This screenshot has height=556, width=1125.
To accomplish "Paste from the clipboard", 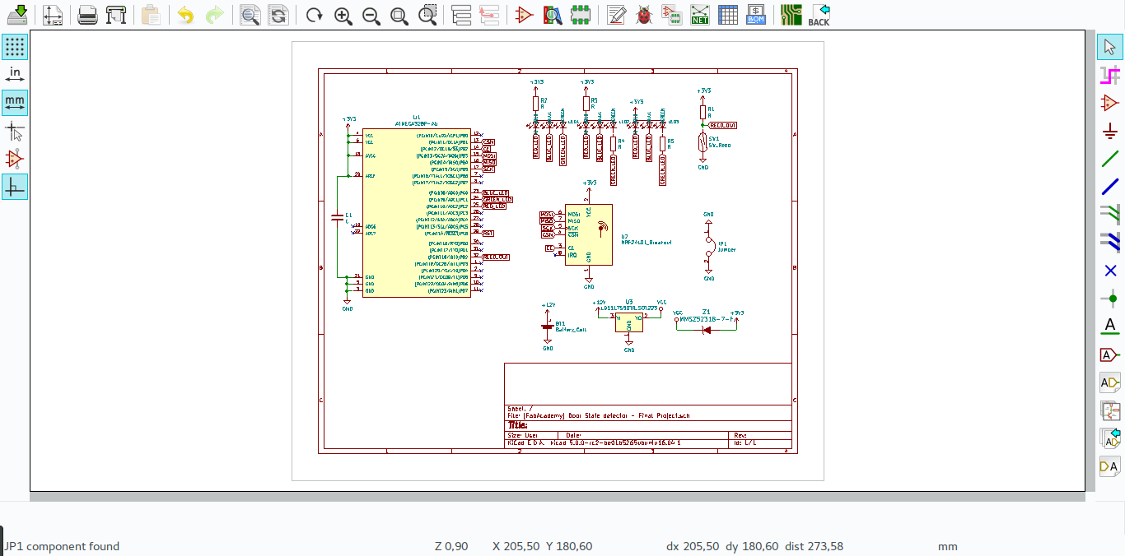I will coord(151,14).
